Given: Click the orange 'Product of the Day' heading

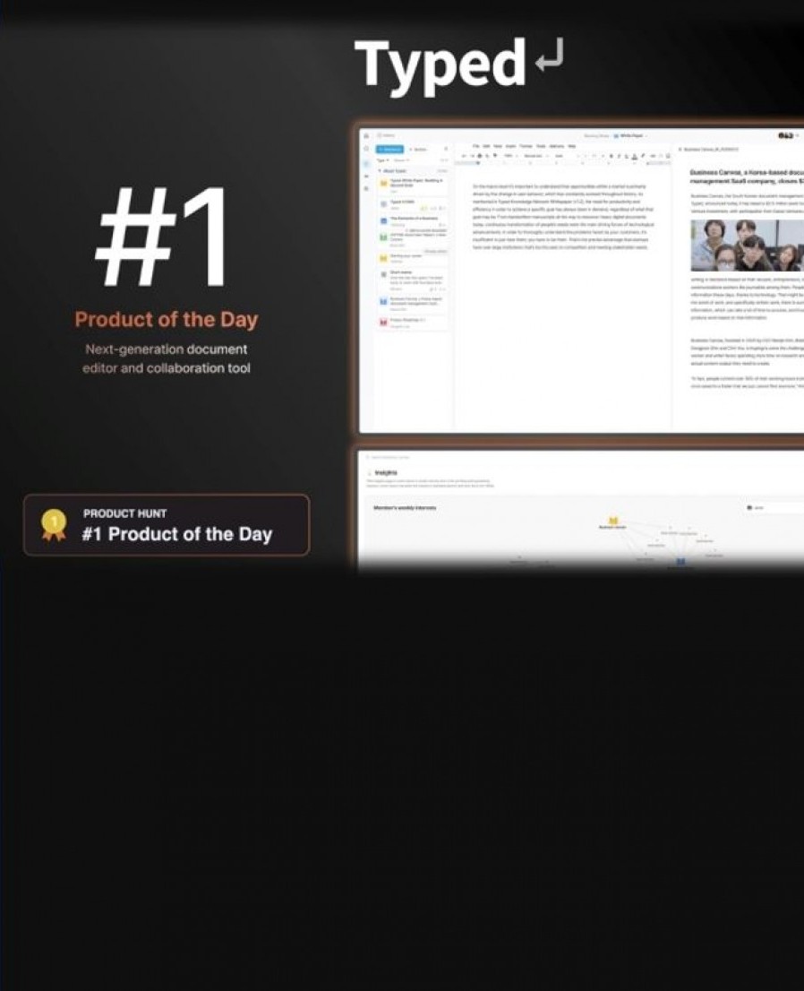Looking at the screenshot, I should pos(167,320).
